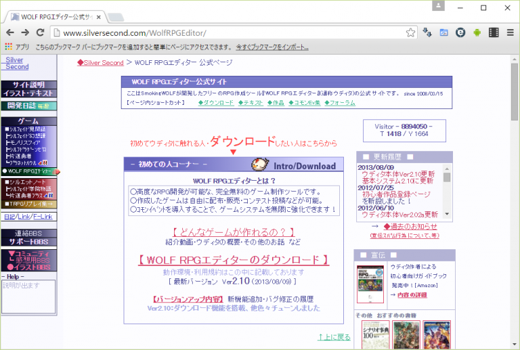
Task: Open the ◆過去のお知らせ link
Action: click(x=410, y=227)
